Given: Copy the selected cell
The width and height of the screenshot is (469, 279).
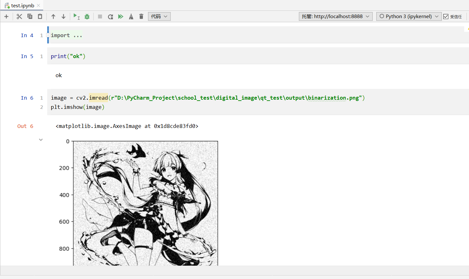Looking at the screenshot, I should point(30,17).
